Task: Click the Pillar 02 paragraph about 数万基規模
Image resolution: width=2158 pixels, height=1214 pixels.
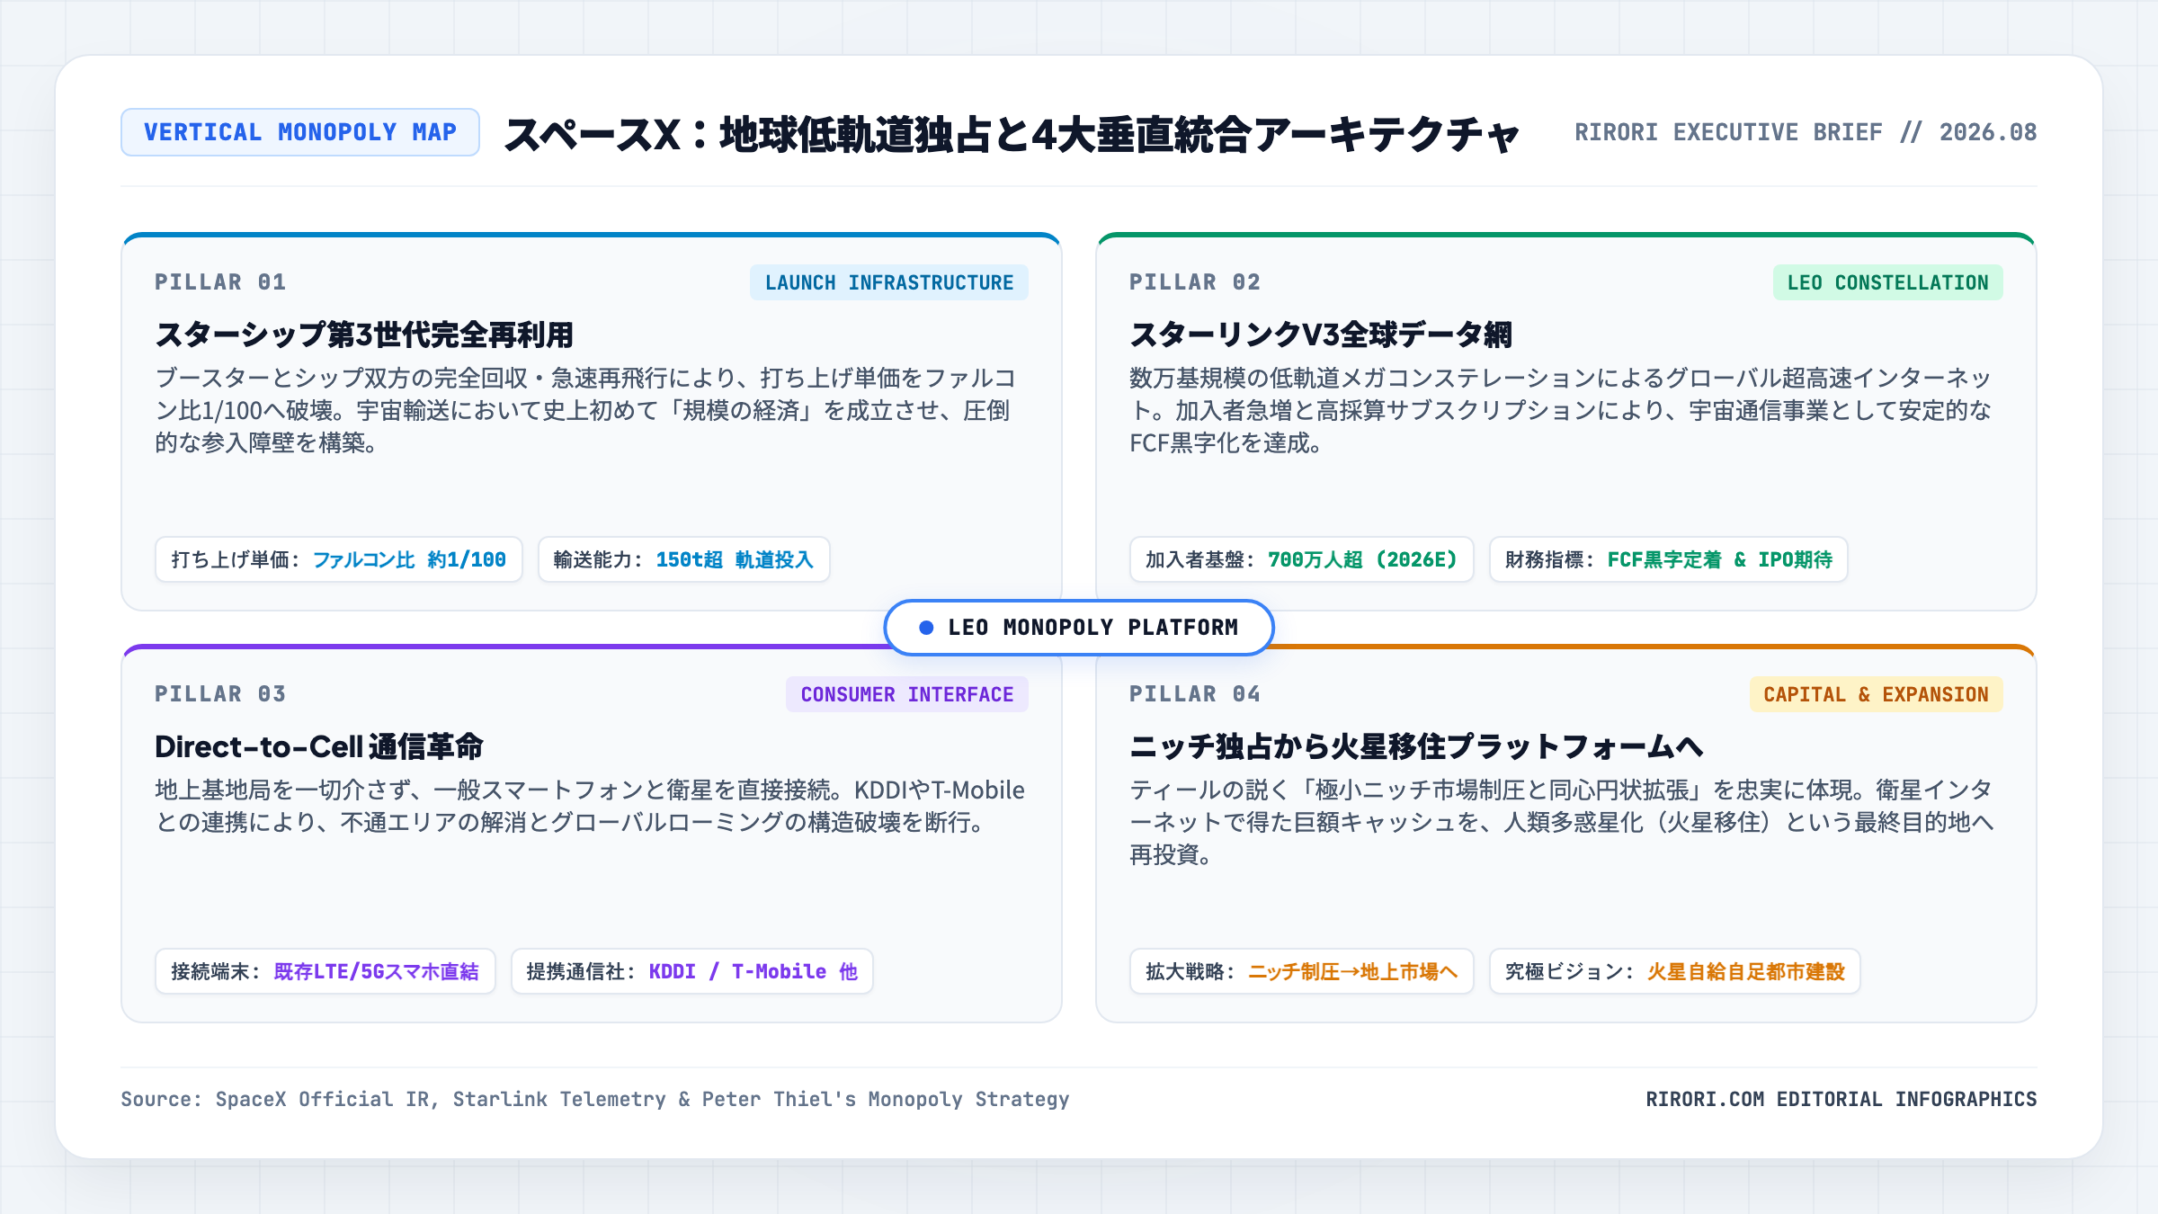Action: [x=1561, y=410]
